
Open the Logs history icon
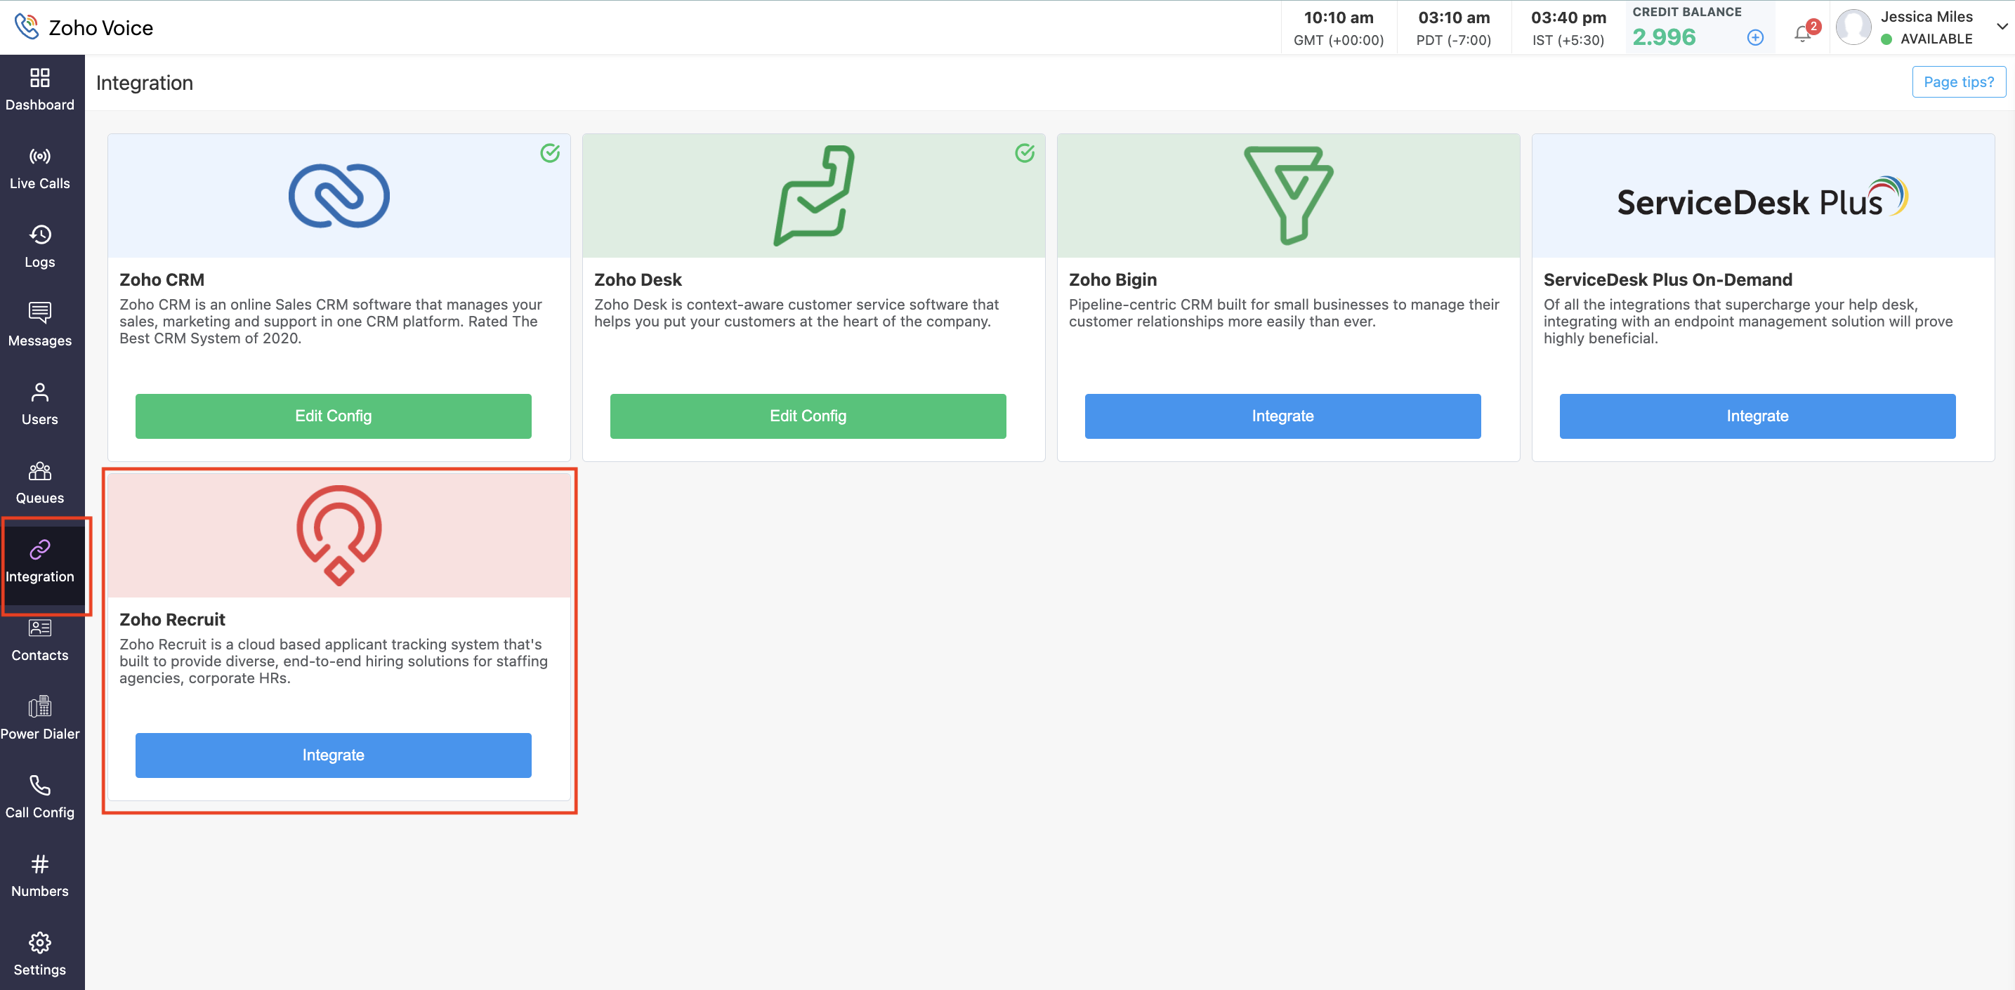pyautogui.click(x=39, y=235)
